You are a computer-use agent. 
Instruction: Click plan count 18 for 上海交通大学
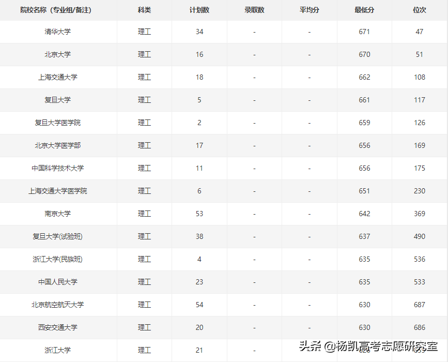click(199, 77)
